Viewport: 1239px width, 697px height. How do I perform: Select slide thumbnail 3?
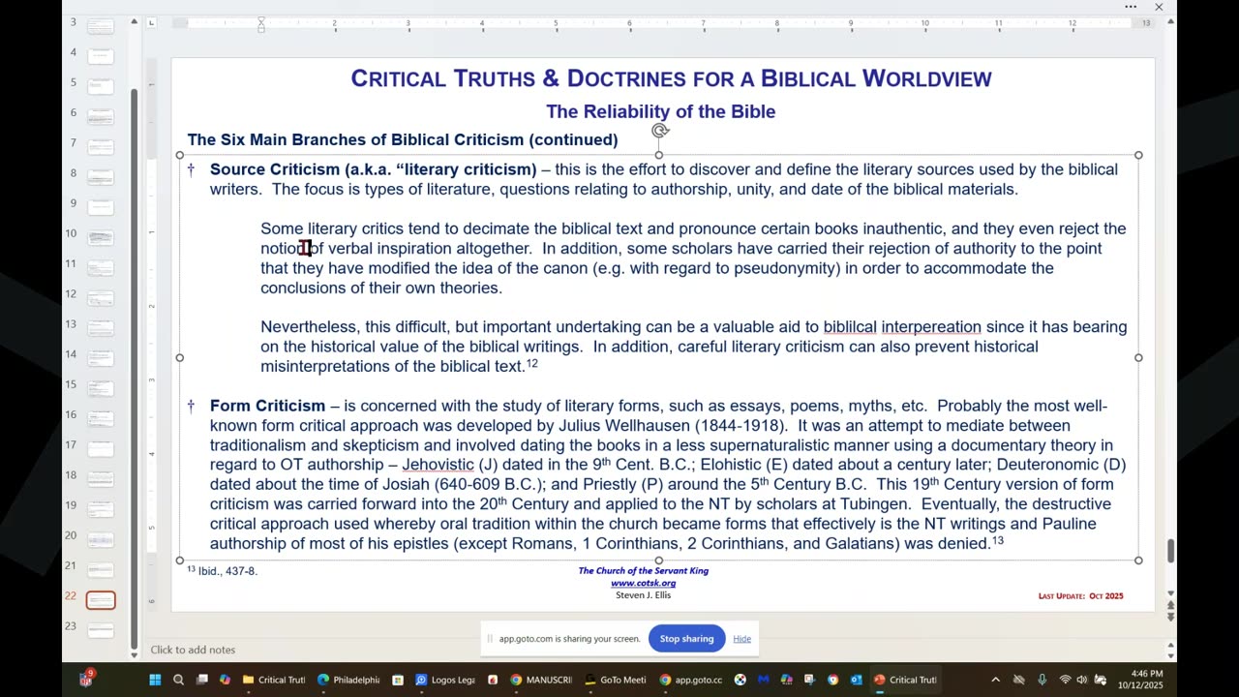(x=101, y=25)
